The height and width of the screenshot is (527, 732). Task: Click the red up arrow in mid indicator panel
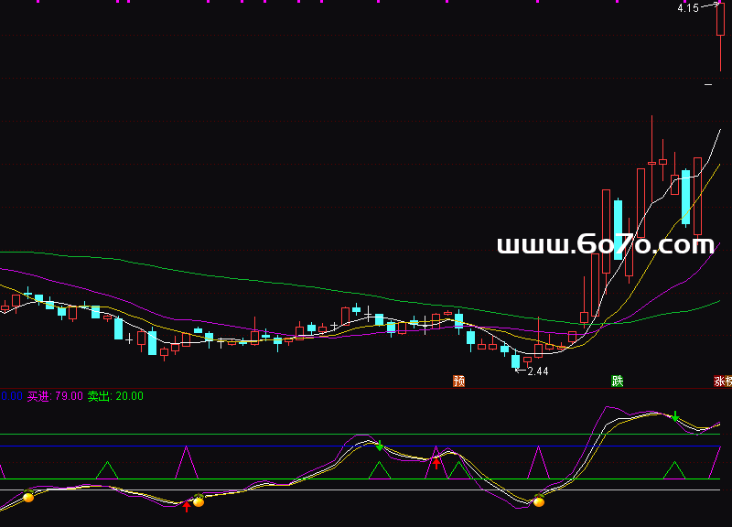[436, 462]
